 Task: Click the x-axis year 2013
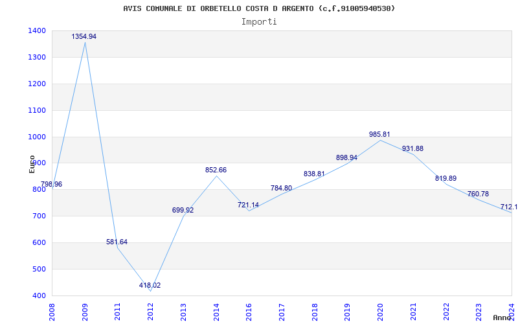point(183,312)
